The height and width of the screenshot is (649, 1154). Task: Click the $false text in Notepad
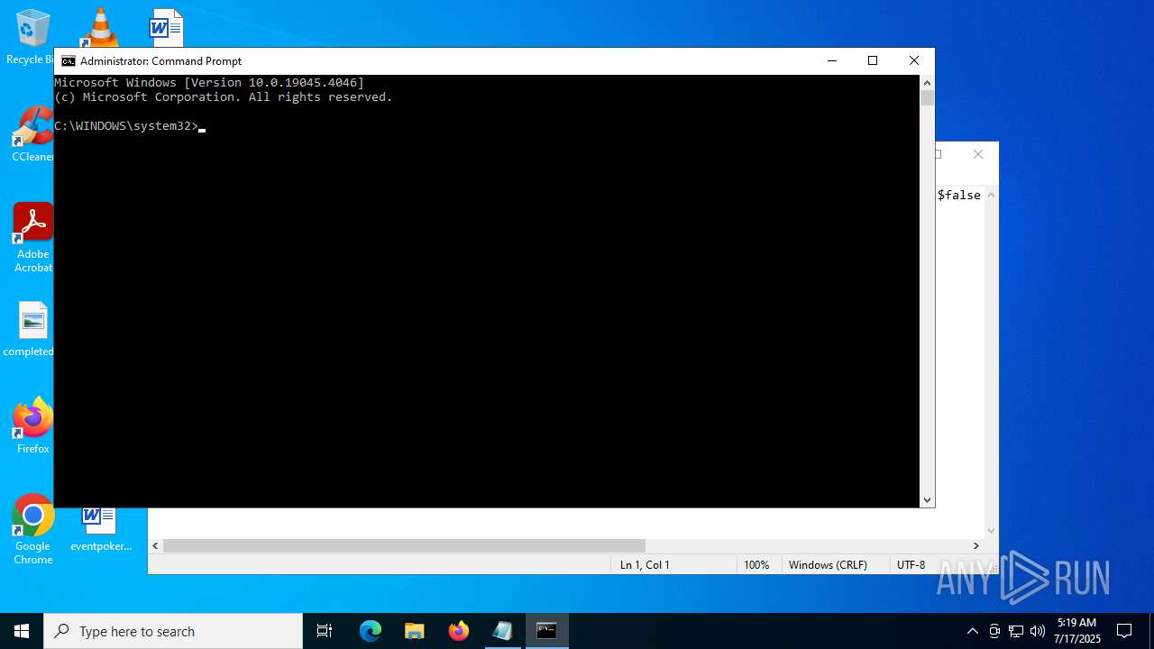tap(958, 195)
